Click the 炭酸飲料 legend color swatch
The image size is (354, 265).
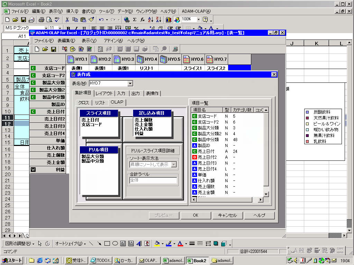tap(307, 112)
